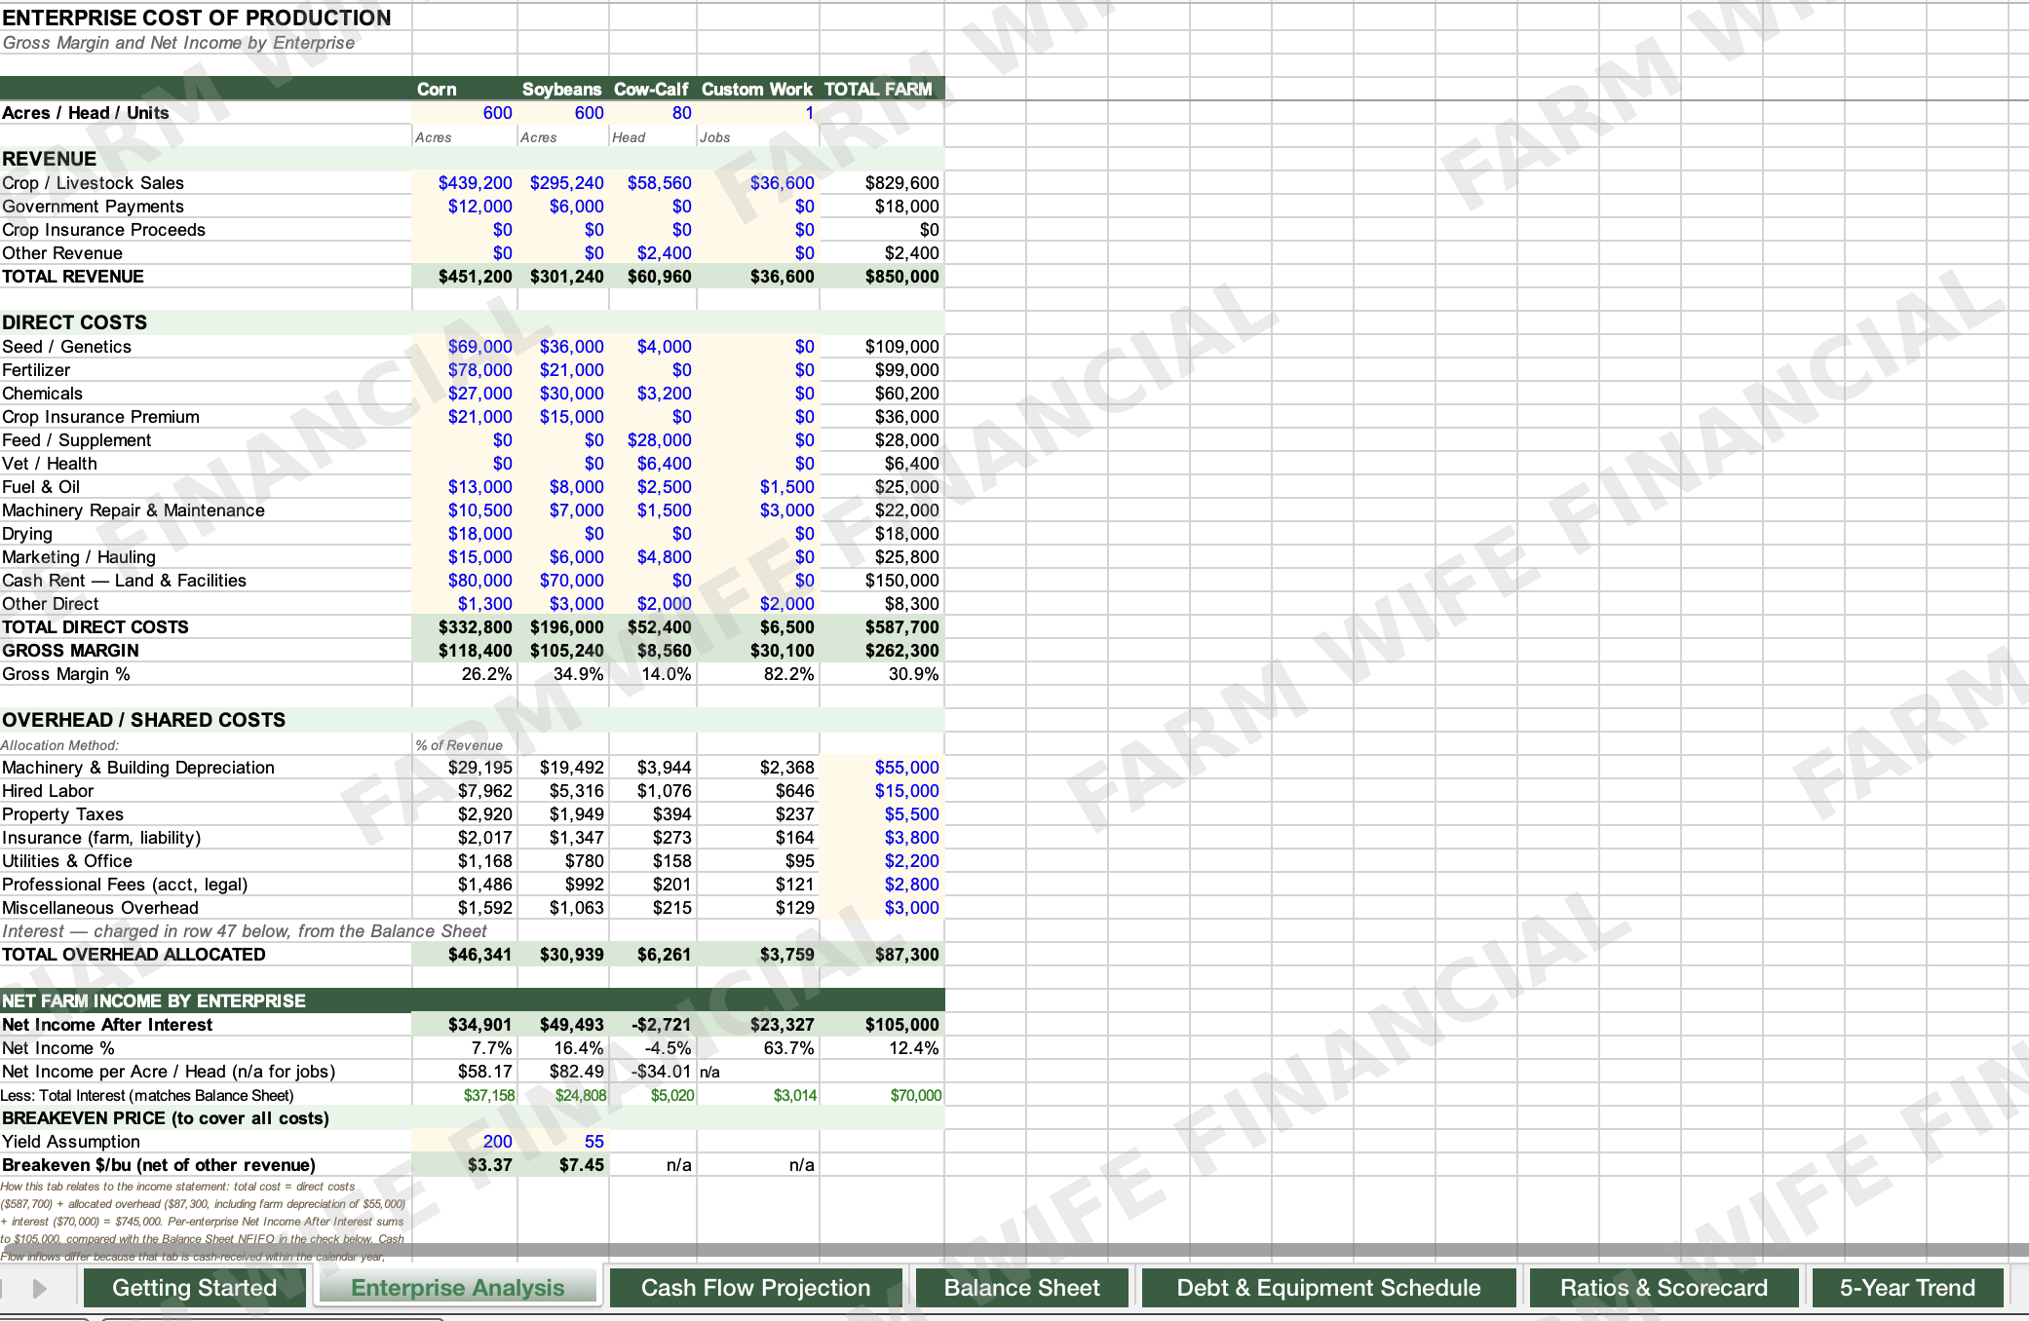Viewport: 2029px width, 1321px height.
Task: Click Corn Total Interest $37,158
Action: coord(465,1095)
